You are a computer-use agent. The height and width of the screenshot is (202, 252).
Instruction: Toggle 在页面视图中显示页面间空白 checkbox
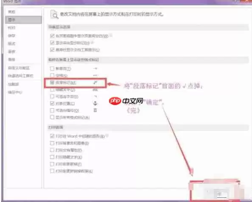[x=52, y=36]
